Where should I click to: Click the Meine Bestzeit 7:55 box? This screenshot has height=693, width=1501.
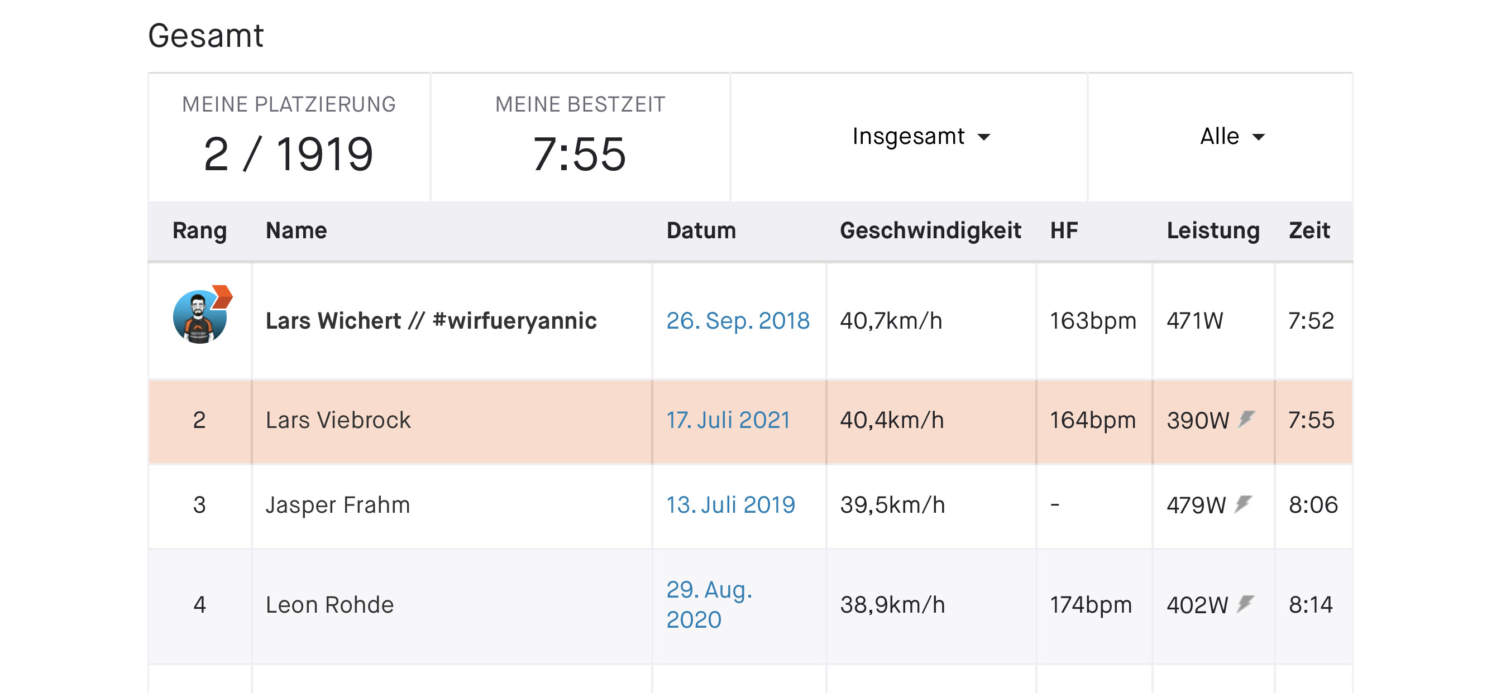580,137
